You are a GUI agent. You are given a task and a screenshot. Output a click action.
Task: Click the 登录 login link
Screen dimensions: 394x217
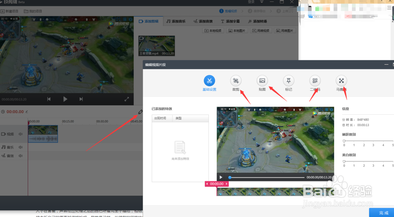251,2
